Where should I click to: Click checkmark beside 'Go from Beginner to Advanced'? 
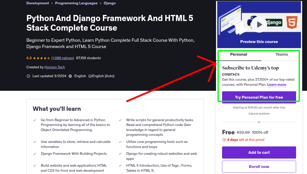(35, 120)
